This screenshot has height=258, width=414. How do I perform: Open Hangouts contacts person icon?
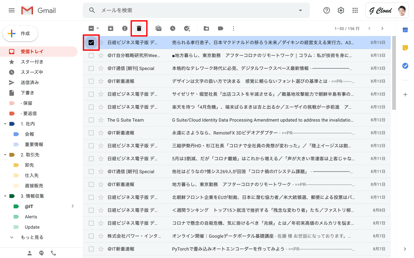29,253
